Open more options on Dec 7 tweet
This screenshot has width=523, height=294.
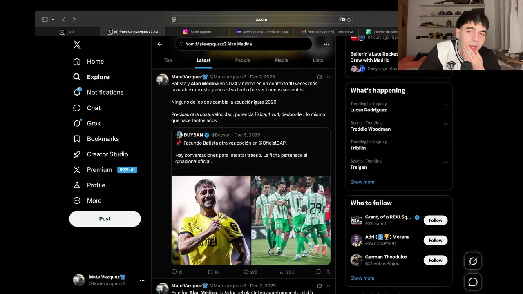(x=328, y=77)
